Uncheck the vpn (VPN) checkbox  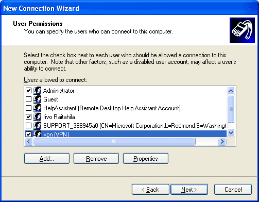tap(28, 134)
